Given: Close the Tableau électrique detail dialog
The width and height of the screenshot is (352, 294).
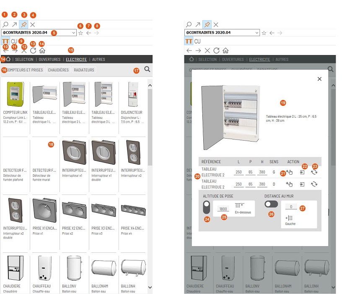Looking at the screenshot, I should (319, 79).
